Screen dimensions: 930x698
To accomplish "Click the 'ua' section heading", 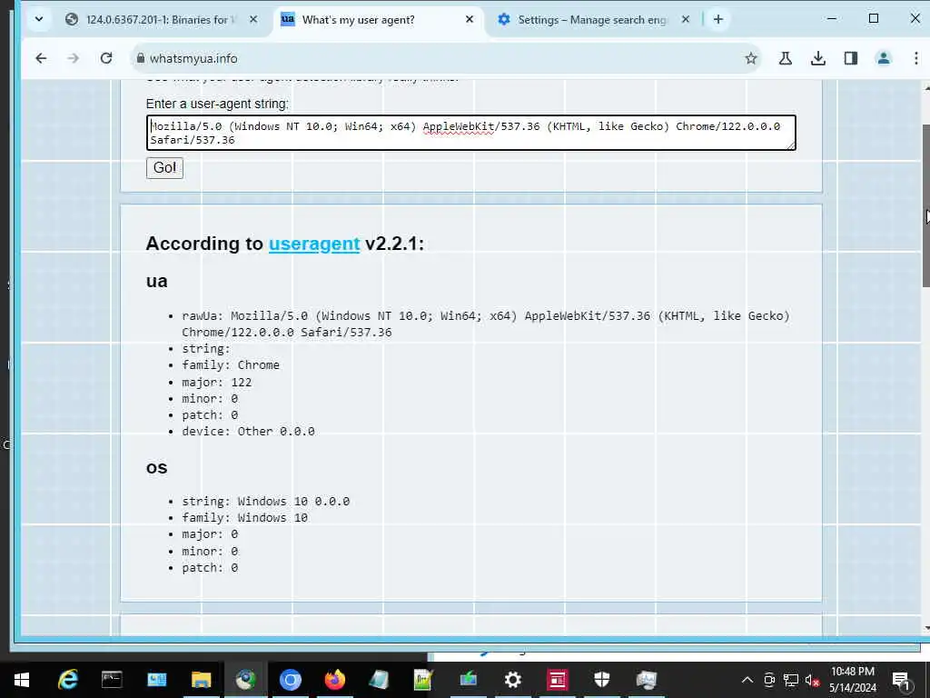I will click(x=156, y=282).
